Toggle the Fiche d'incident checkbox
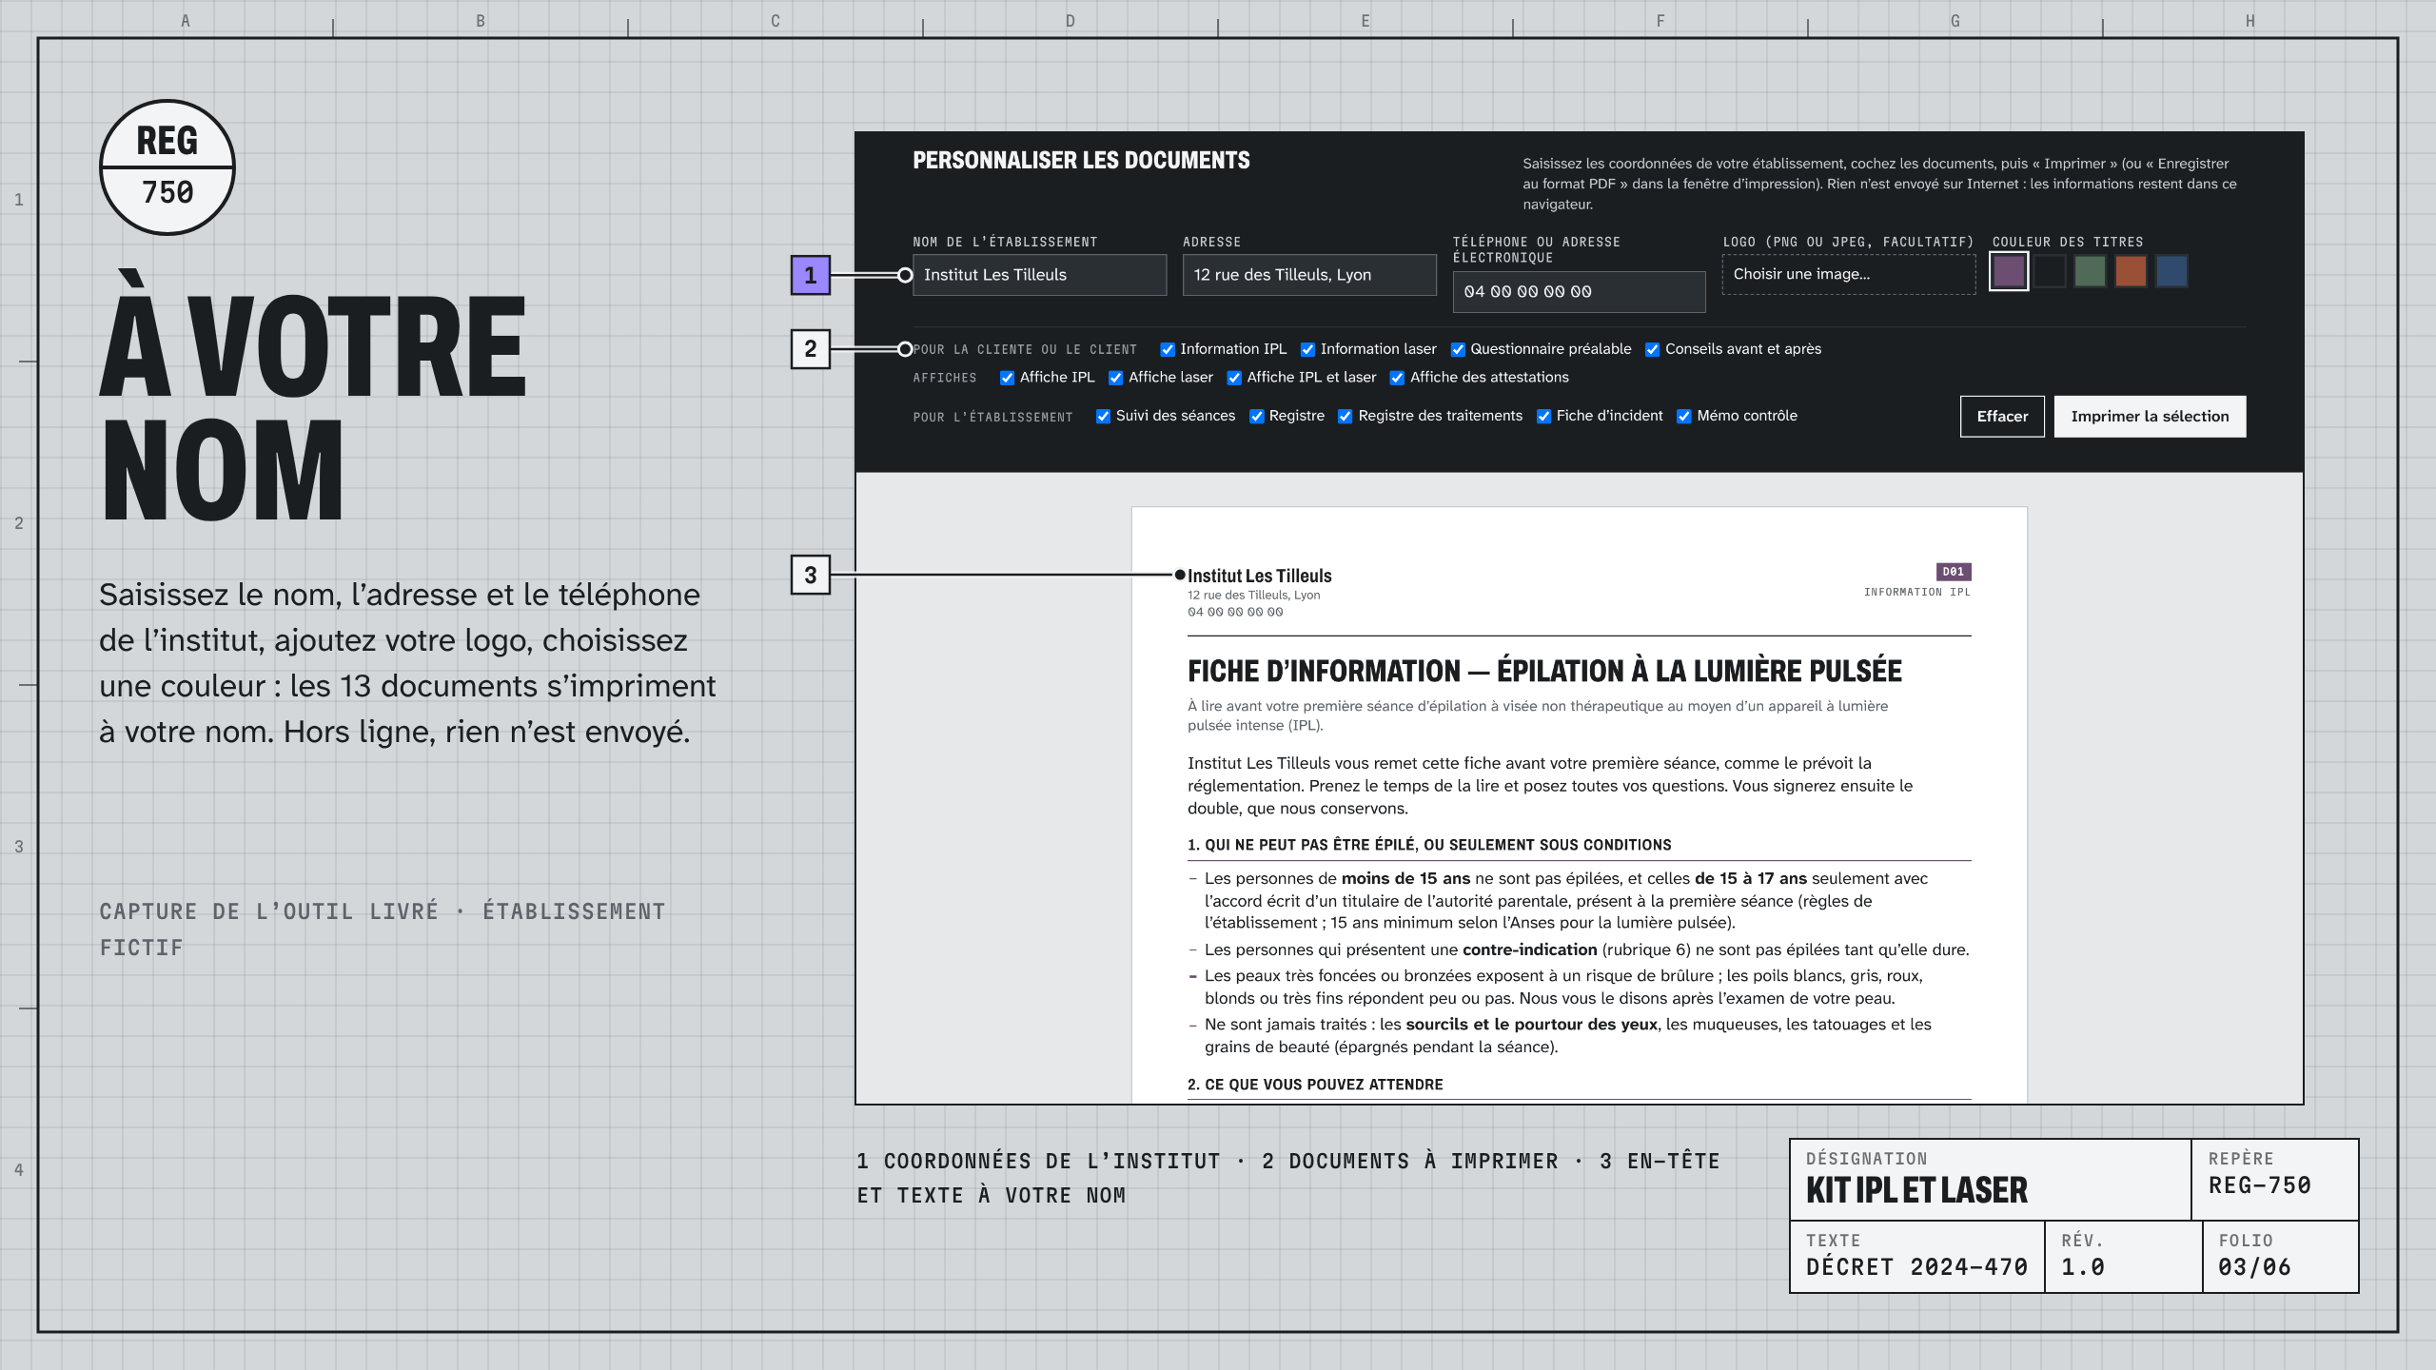The image size is (2436, 1370). point(1543,417)
